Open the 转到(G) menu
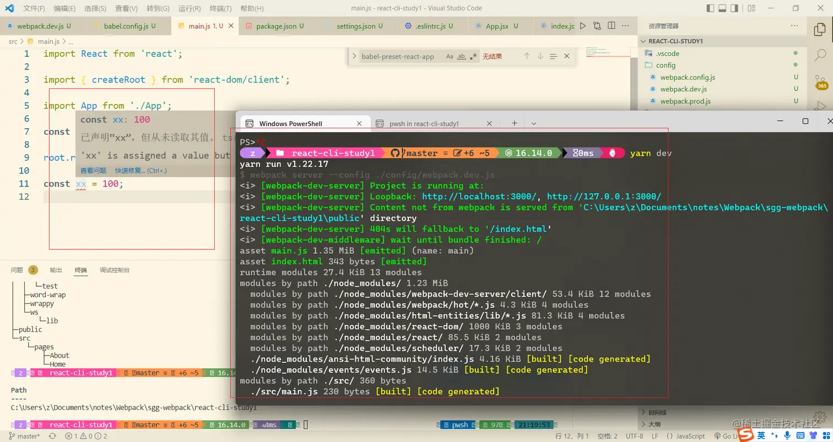This screenshot has width=833, height=442. pos(158,8)
